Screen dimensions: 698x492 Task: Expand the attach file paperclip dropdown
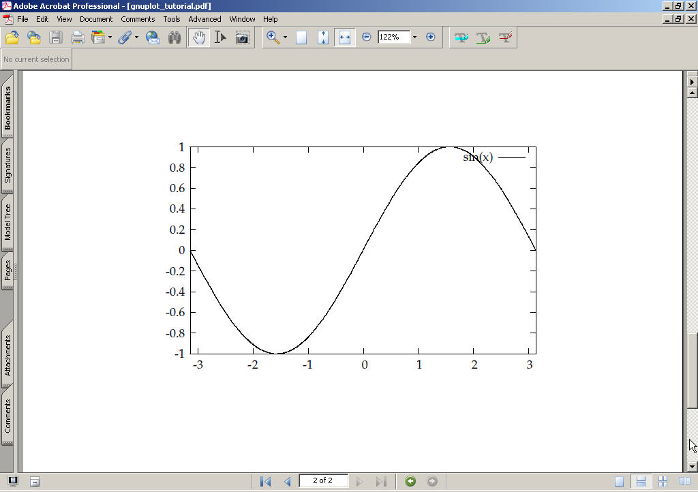[136, 37]
